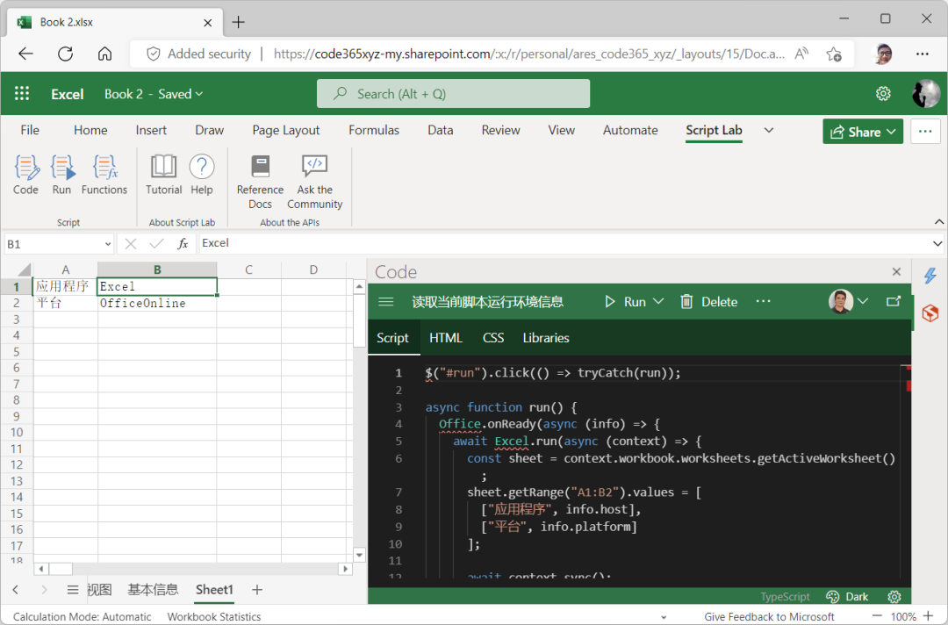Viewport: 948px width, 625px height.
Task: Go back in the browser
Action: 25,54
